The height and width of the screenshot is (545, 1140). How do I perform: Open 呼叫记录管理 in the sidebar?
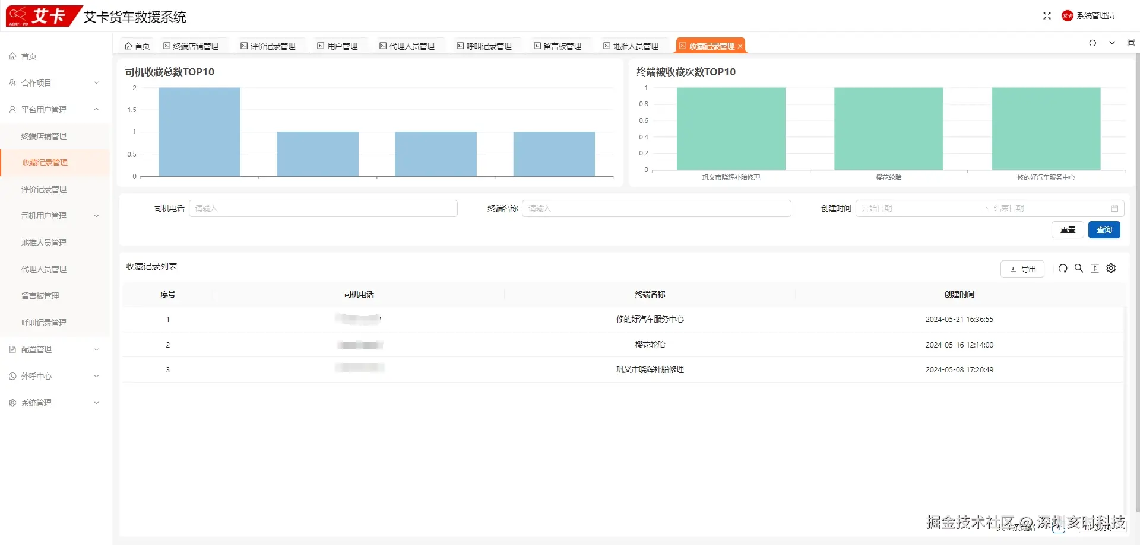pyautogui.click(x=44, y=323)
